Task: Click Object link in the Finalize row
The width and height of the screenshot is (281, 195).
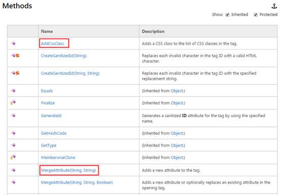Action: click(177, 103)
